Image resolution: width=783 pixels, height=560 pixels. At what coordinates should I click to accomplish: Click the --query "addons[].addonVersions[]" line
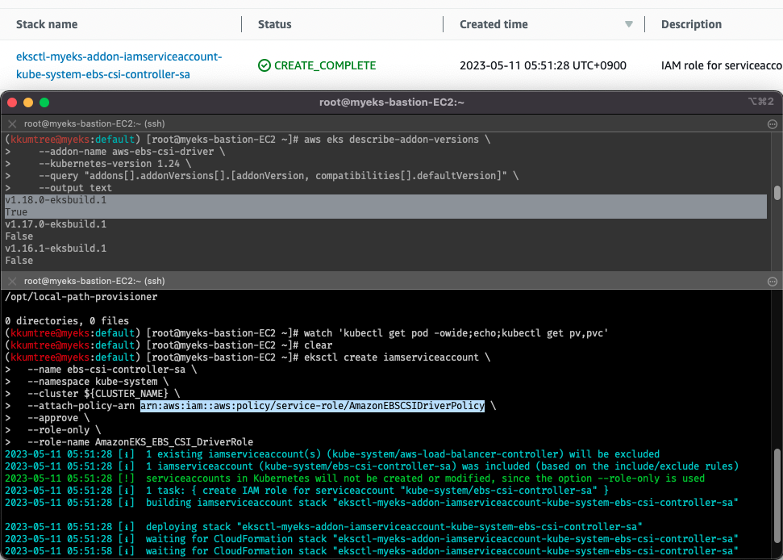click(279, 176)
